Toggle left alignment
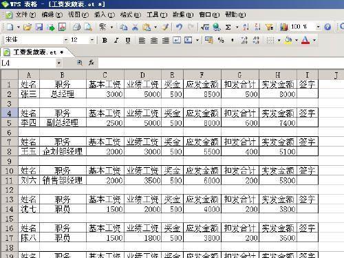The height and width of the screenshot is (258, 344). (x=142, y=41)
